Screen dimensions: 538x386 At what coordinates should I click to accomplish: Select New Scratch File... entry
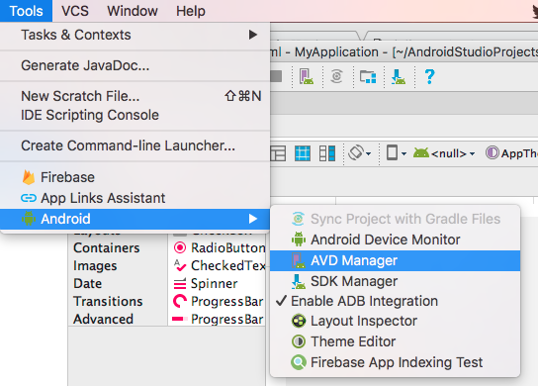(x=134, y=96)
